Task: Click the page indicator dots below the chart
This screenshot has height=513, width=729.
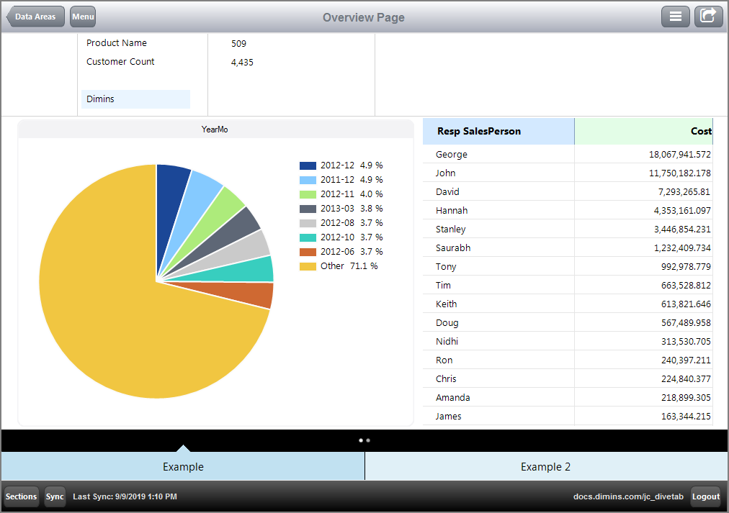Action: coord(365,440)
